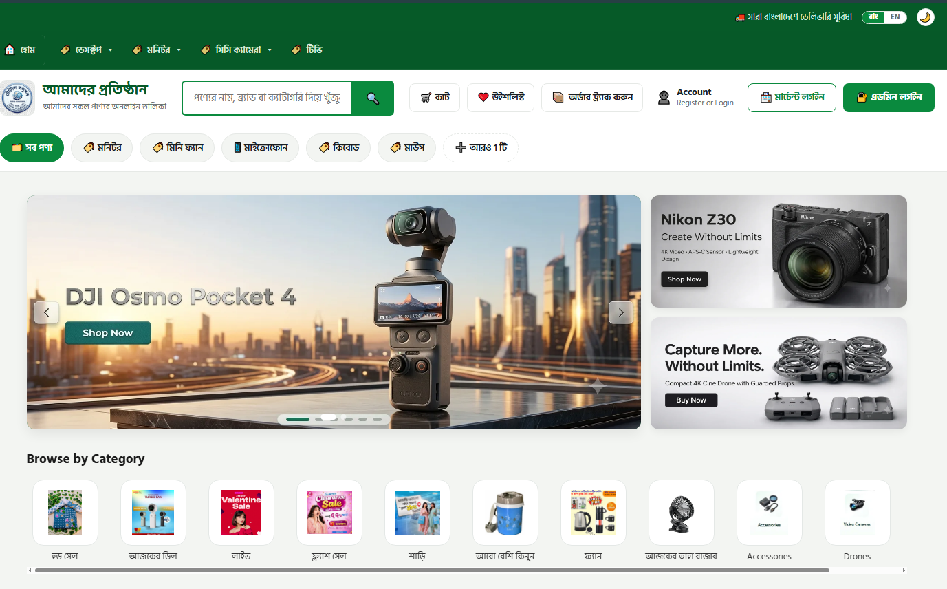This screenshot has height=589, width=947.
Task: Click Shop Now on DJI Osmo Pocket 4 banner
Action: pyautogui.click(x=108, y=333)
